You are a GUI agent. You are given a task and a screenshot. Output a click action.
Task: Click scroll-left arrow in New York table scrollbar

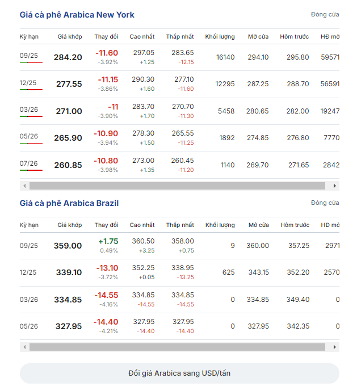click(x=24, y=186)
